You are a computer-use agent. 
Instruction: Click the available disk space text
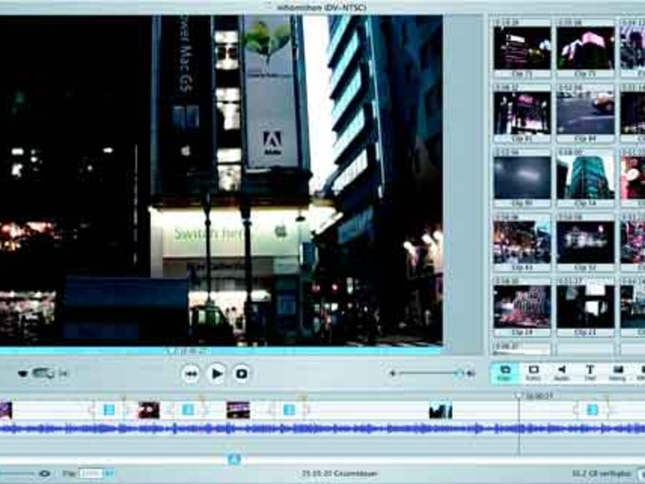[601, 474]
